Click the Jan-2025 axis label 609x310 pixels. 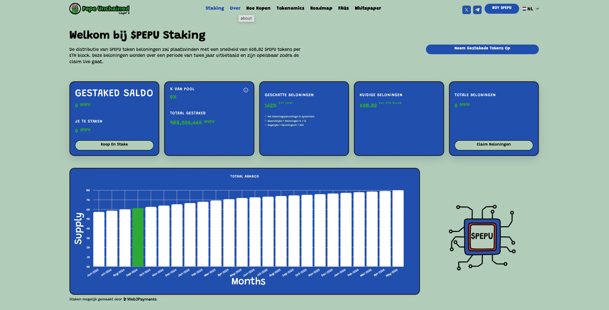[184, 273]
